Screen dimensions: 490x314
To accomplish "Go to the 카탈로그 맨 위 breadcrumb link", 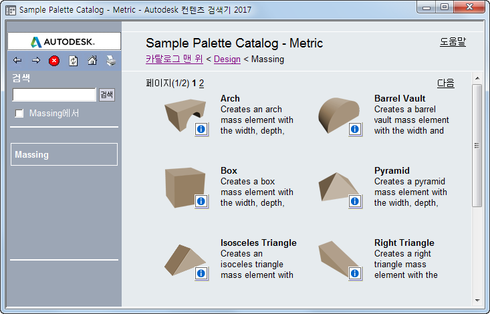I will point(174,59).
